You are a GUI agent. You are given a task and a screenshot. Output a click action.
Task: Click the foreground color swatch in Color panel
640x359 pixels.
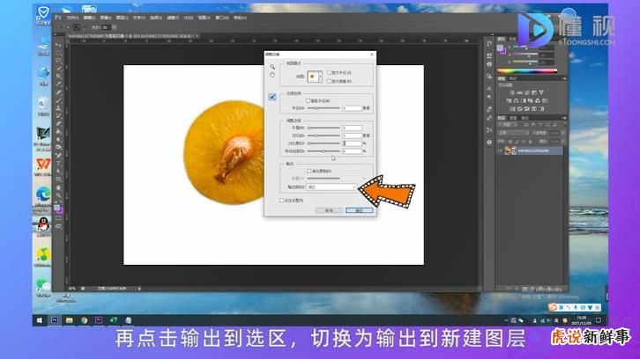tap(500, 48)
